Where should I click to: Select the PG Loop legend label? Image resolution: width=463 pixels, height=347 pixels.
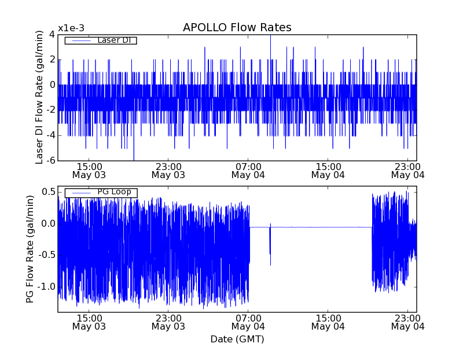(x=113, y=192)
